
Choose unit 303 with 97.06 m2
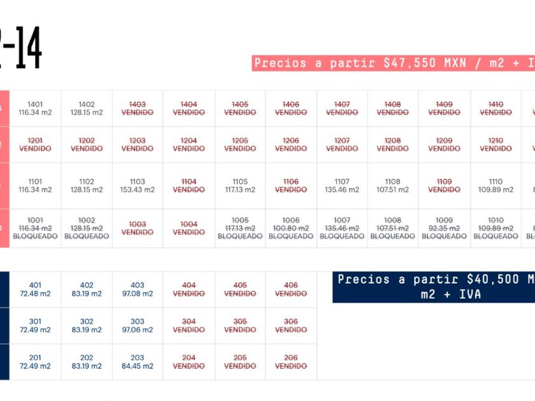pyautogui.click(x=138, y=326)
